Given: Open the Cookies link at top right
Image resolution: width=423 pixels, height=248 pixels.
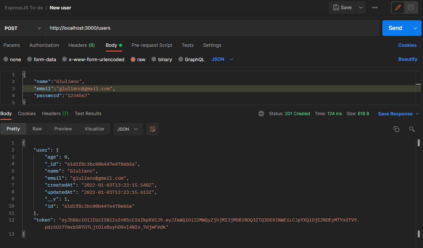Looking at the screenshot, I should pyautogui.click(x=407, y=45).
